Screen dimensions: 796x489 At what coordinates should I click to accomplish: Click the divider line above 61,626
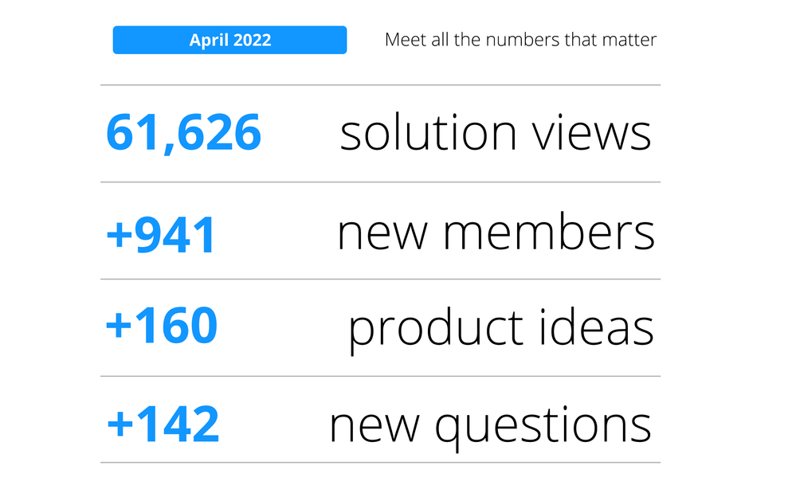(380, 84)
